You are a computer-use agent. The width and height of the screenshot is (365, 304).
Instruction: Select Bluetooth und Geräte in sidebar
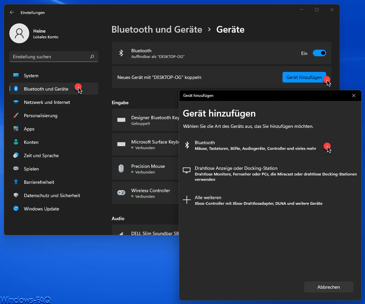click(x=54, y=89)
